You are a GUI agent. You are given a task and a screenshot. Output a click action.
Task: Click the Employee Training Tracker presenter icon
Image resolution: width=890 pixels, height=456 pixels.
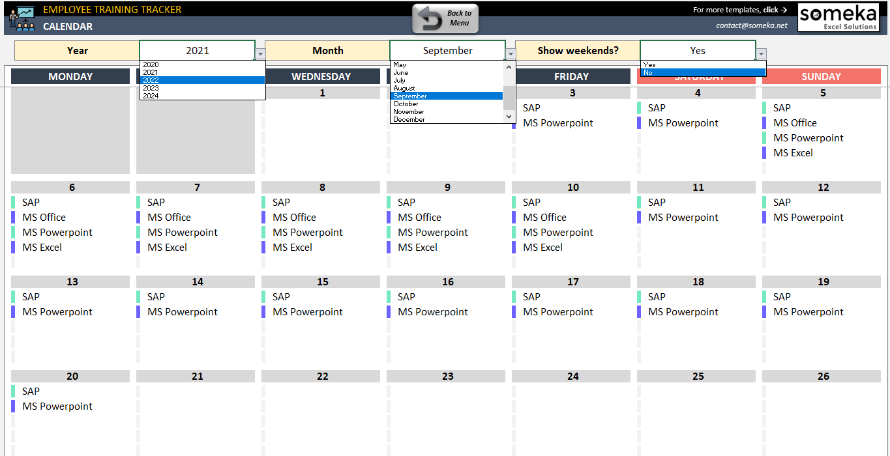[x=22, y=18]
